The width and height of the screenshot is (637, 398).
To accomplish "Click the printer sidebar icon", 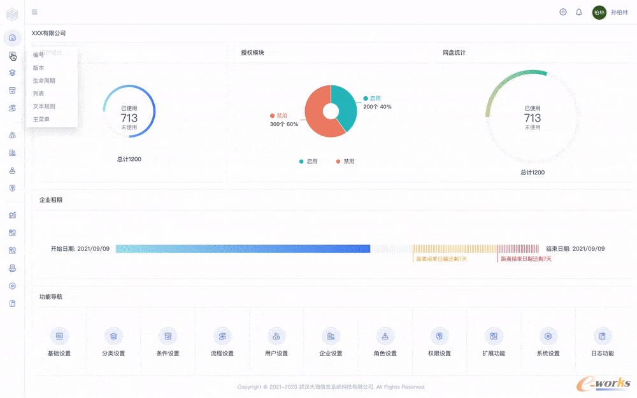I will tap(13, 268).
